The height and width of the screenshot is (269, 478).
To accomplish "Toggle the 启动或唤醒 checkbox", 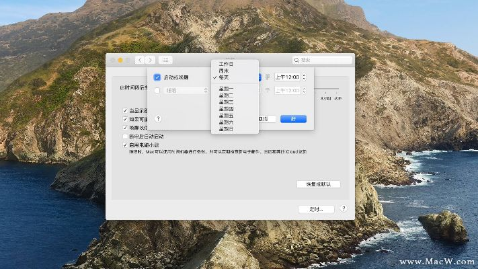I will click(x=157, y=77).
